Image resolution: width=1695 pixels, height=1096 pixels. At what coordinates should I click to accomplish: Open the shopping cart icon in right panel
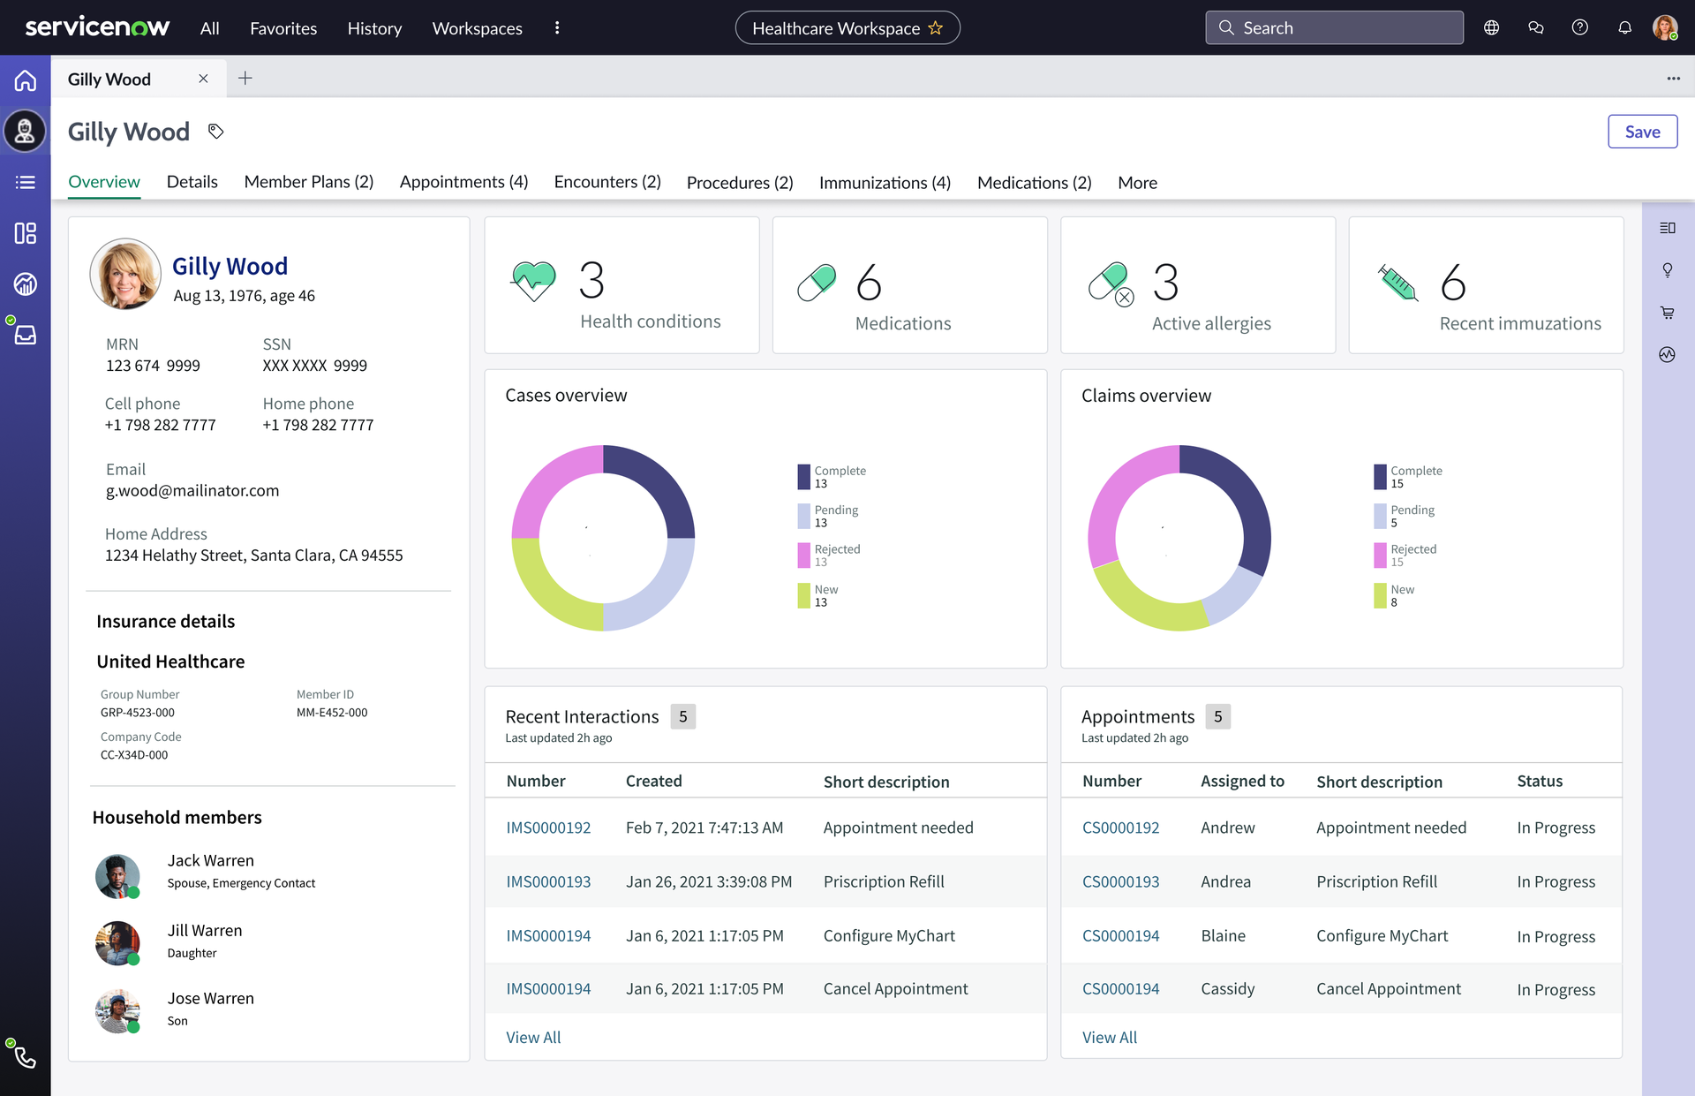[x=1667, y=313]
